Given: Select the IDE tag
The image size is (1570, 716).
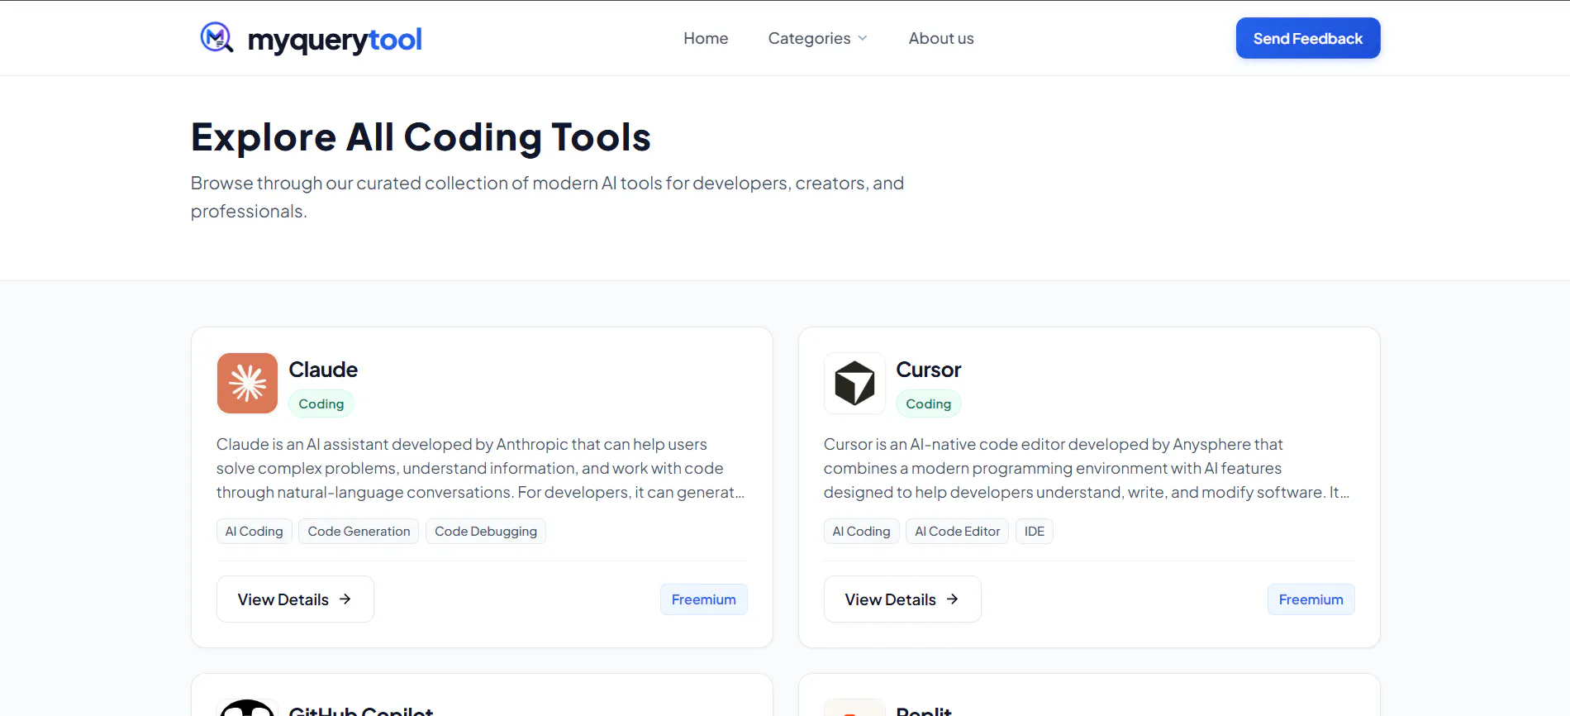Looking at the screenshot, I should [1035, 531].
